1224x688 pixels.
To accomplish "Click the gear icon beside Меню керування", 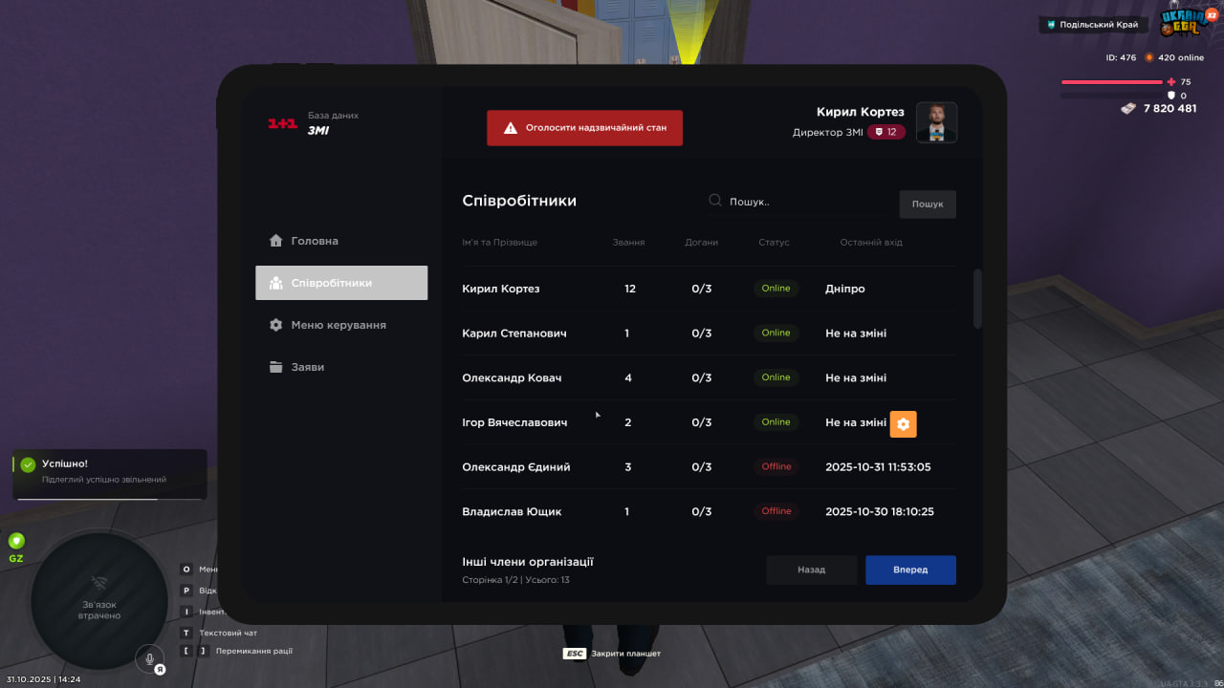I will coord(275,325).
